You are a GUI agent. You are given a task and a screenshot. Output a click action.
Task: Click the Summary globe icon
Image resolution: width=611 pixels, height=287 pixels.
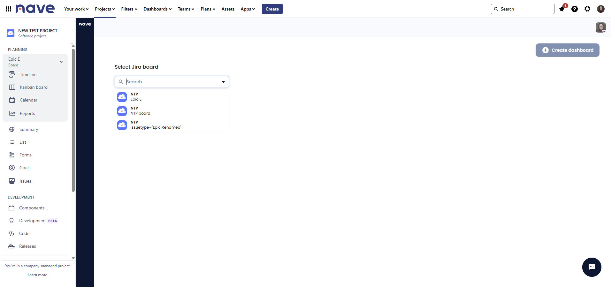coord(12,129)
